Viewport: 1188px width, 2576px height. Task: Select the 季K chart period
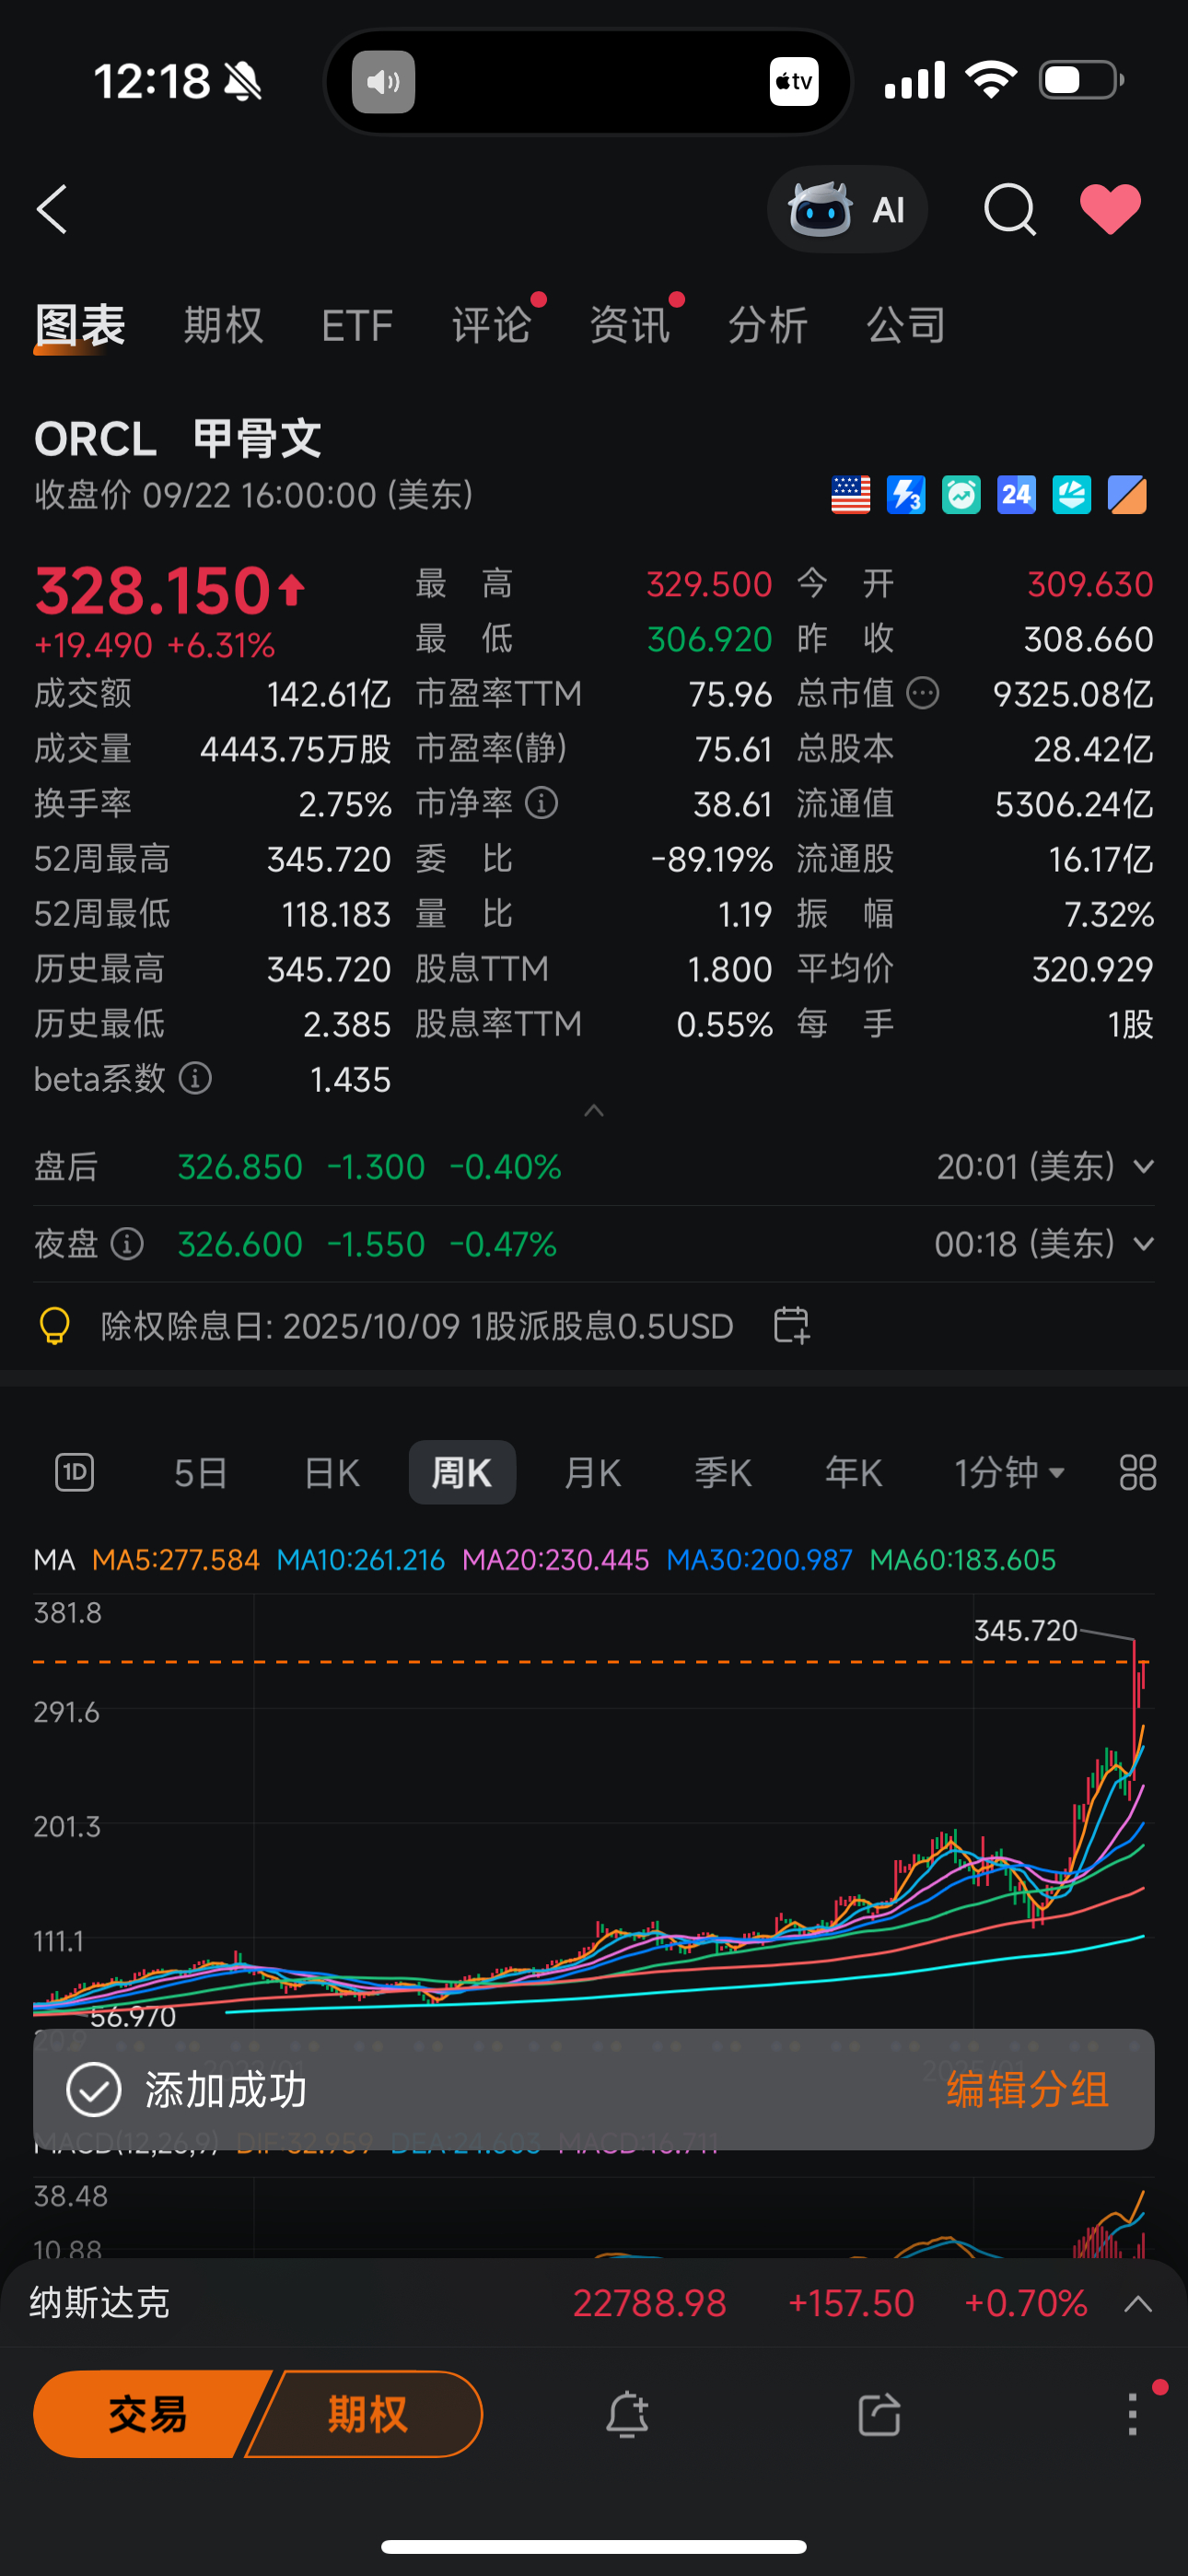pyautogui.click(x=723, y=1472)
